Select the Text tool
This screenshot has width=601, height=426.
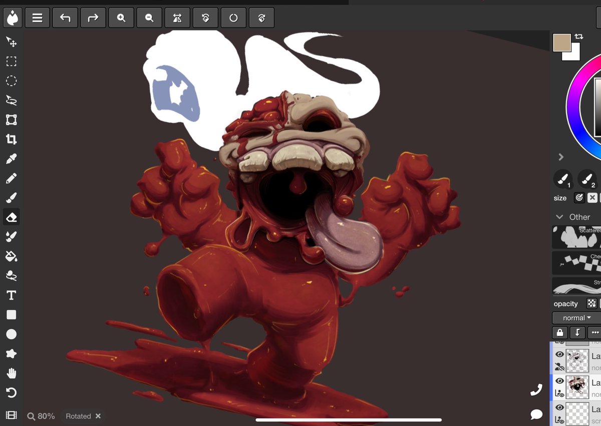click(x=11, y=295)
